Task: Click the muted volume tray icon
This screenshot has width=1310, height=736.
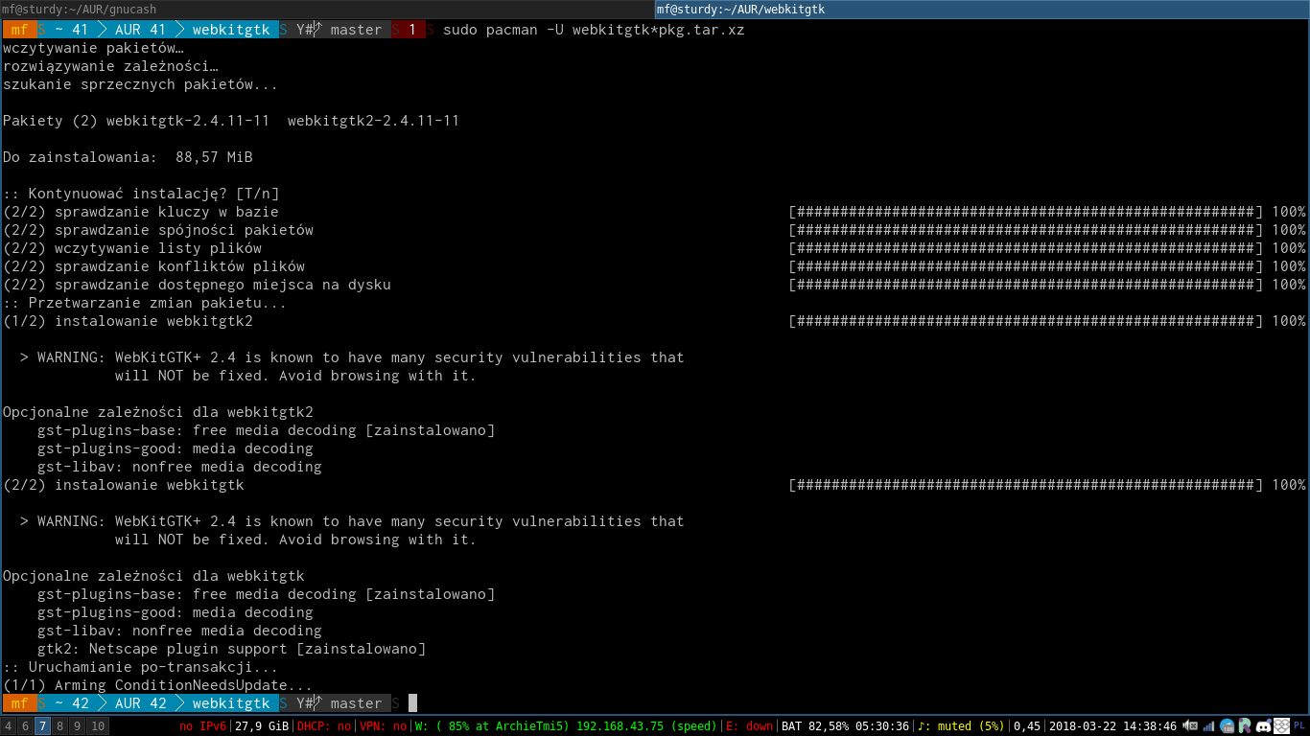Action: click(x=1190, y=726)
